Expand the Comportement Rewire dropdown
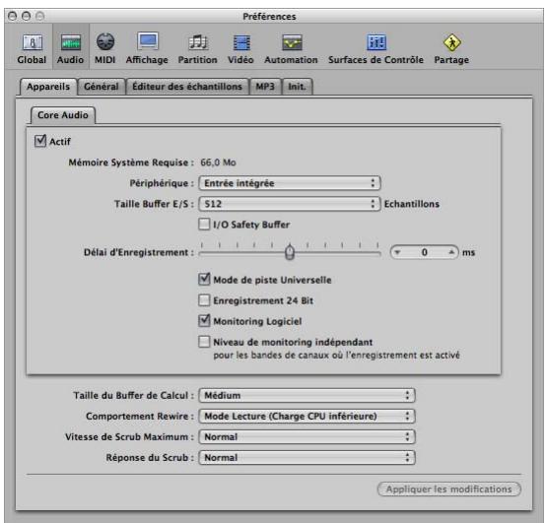 [x=307, y=417]
